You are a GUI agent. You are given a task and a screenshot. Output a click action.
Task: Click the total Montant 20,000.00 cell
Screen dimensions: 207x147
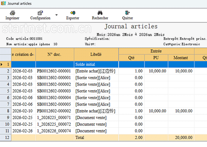pyautogui.click(x=181, y=138)
